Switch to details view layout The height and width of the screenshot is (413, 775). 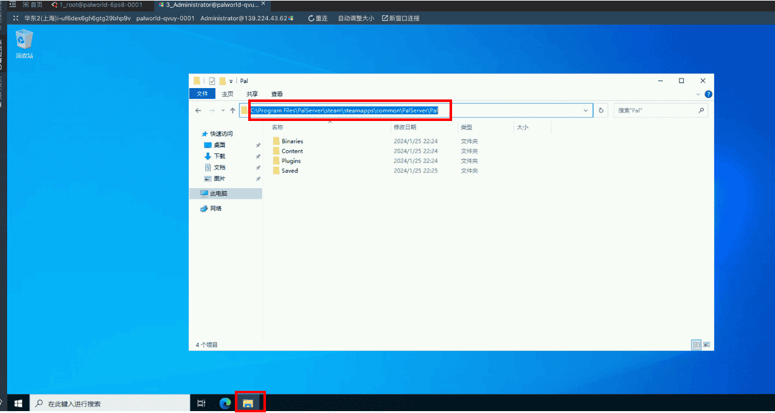696,345
